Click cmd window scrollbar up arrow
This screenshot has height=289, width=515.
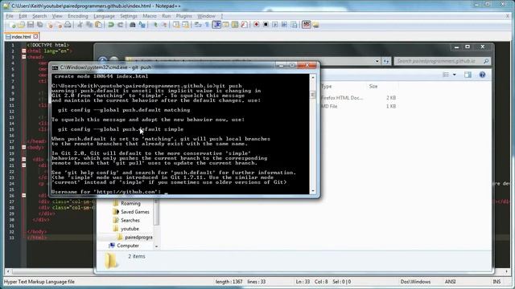pyautogui.click(x=313, y=78)
